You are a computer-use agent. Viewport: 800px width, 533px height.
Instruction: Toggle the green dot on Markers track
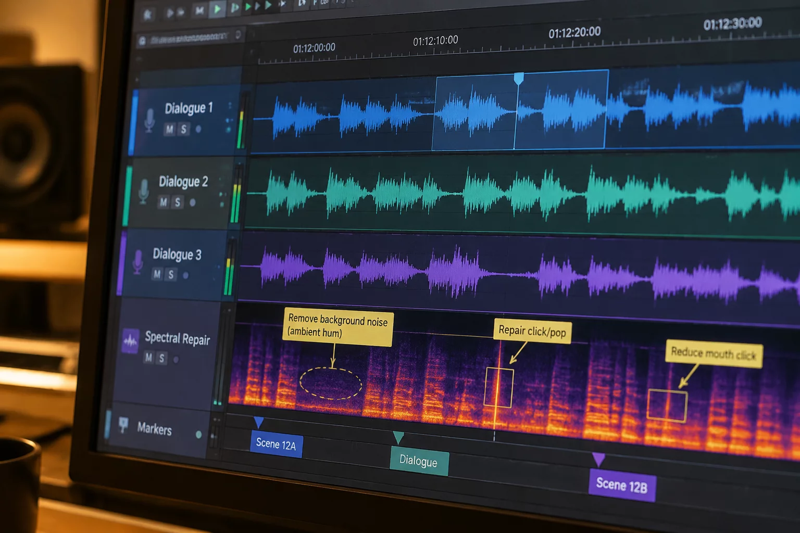[198, 434]
